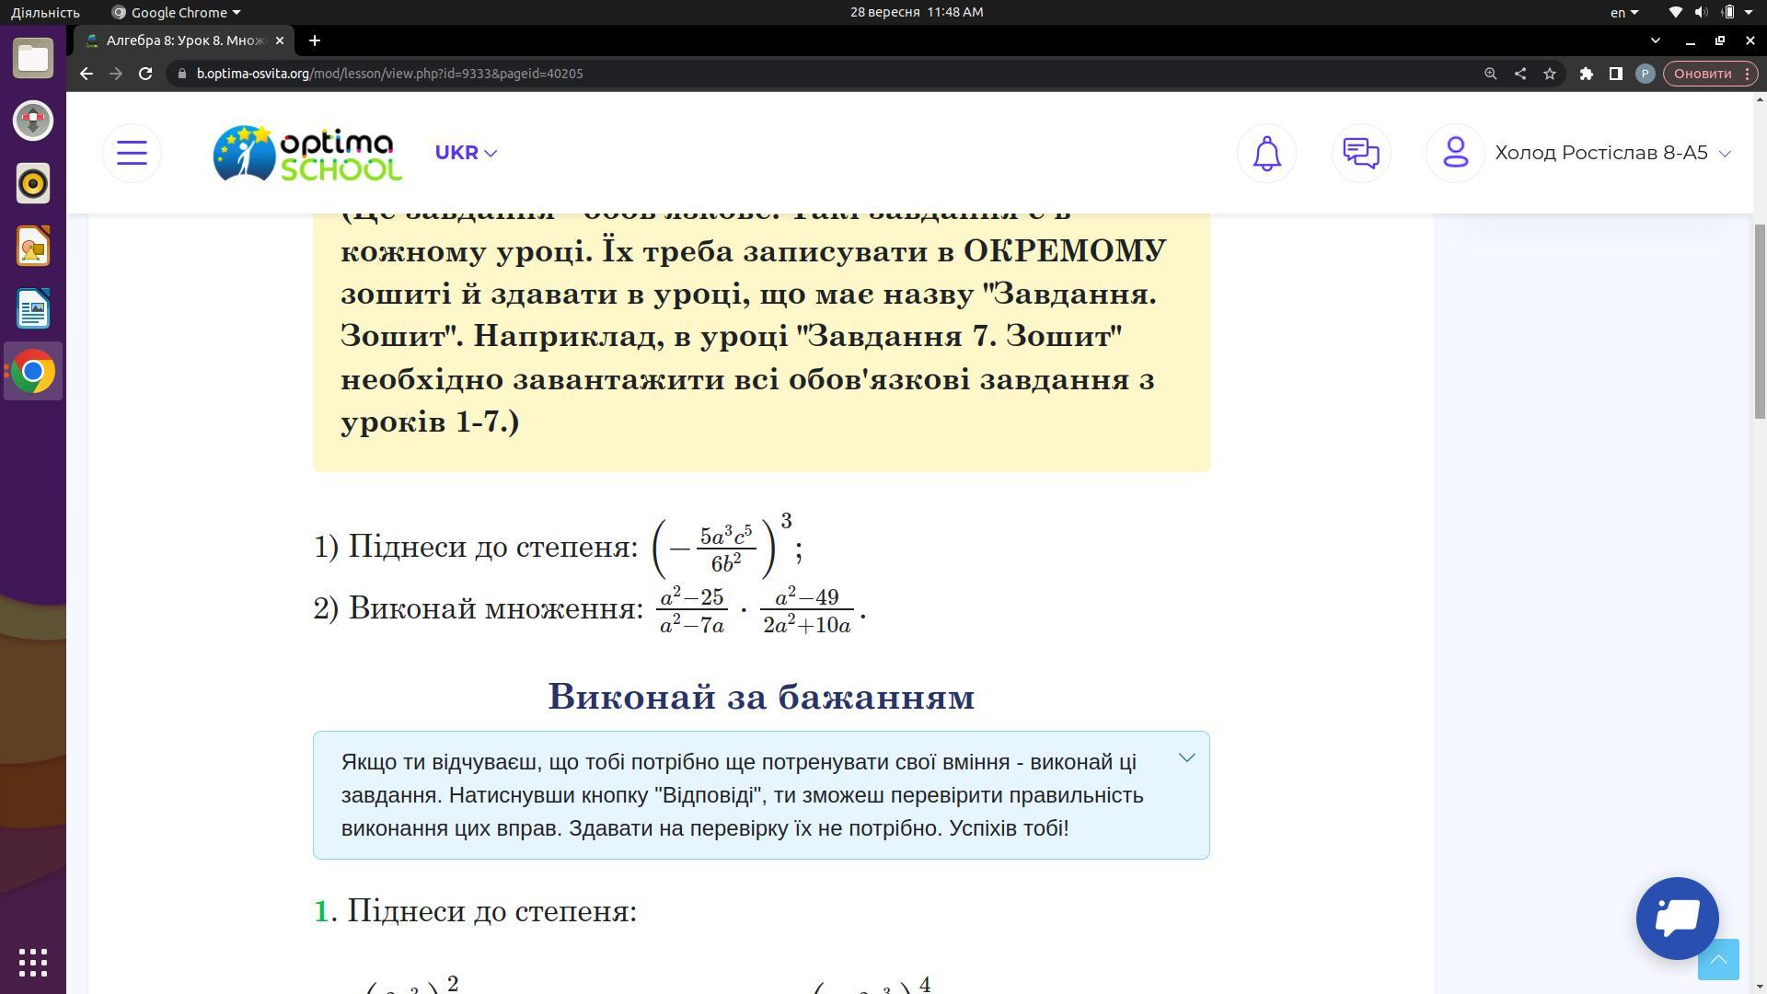
Task: Open the system status menu
Action: coord(1713,12)
